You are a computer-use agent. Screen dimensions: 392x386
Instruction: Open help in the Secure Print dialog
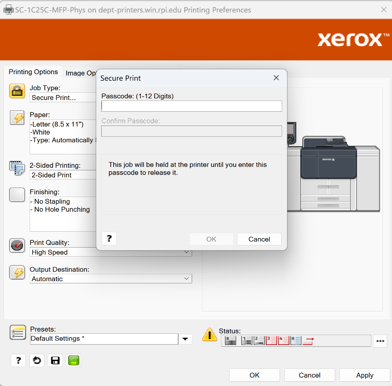tap(109, 239)
